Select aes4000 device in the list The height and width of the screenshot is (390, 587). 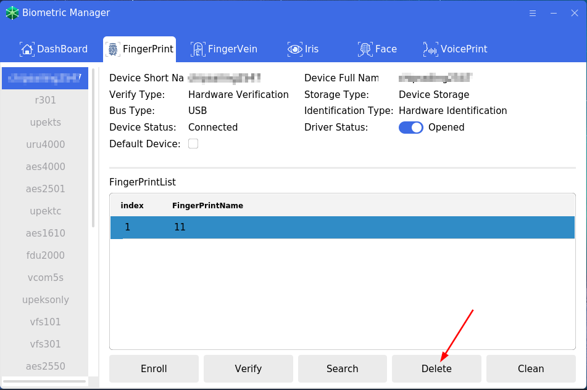click(45, 166)
